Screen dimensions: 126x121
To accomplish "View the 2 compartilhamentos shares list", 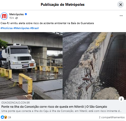I will (112, 117).
